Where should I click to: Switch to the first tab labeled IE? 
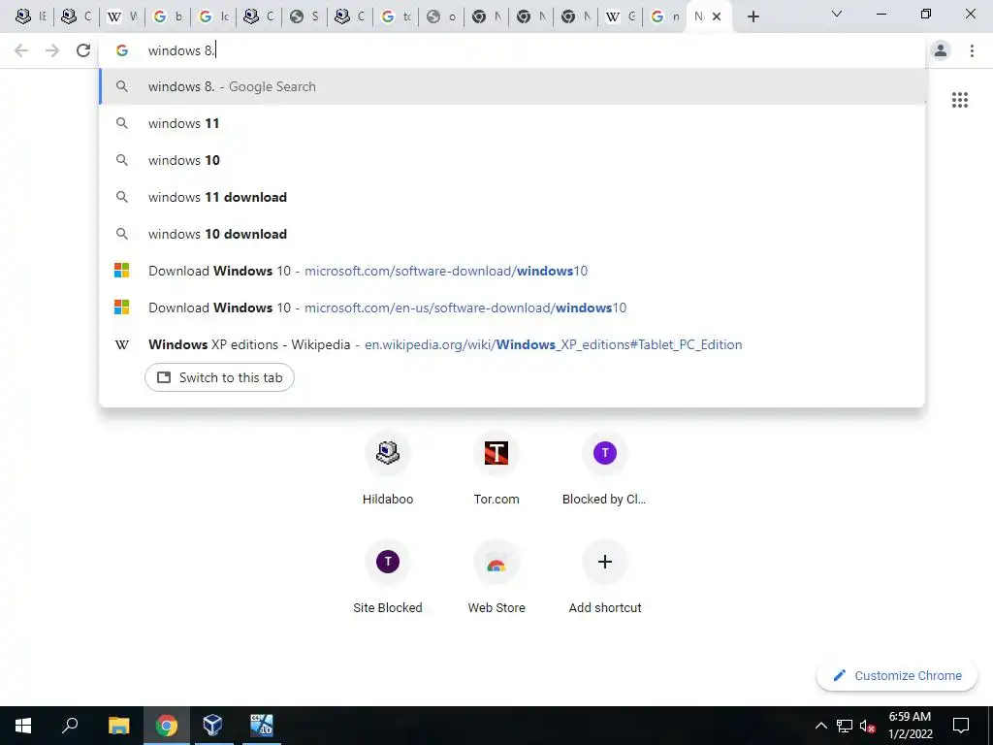[30, 16]
